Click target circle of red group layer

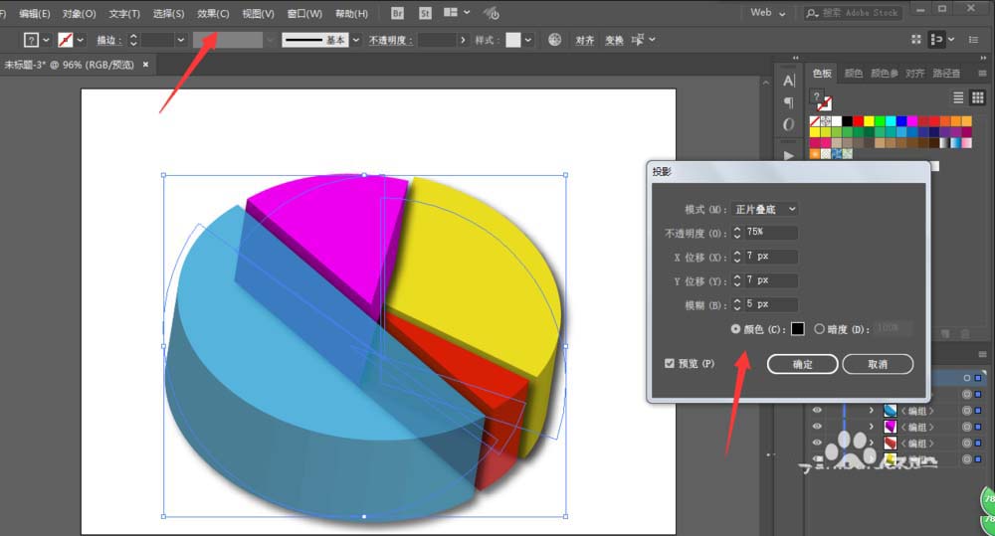[967, 443]
